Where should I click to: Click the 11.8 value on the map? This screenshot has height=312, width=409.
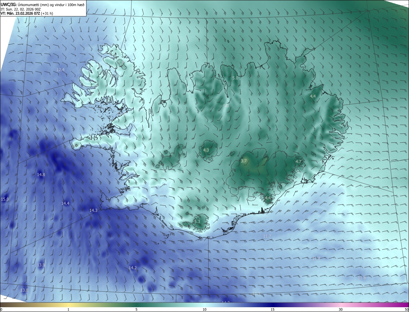pos(362,278)
